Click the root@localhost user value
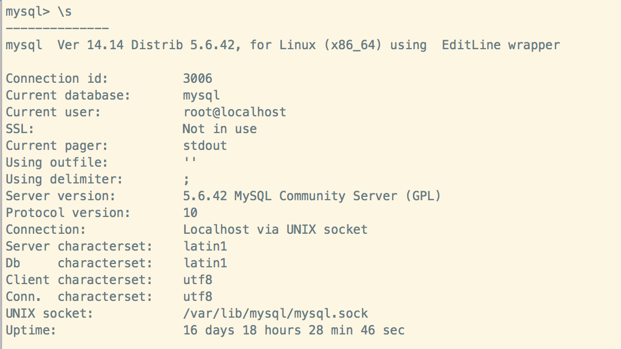The height and width of the screenshot is (349, 621). [234, 112]
